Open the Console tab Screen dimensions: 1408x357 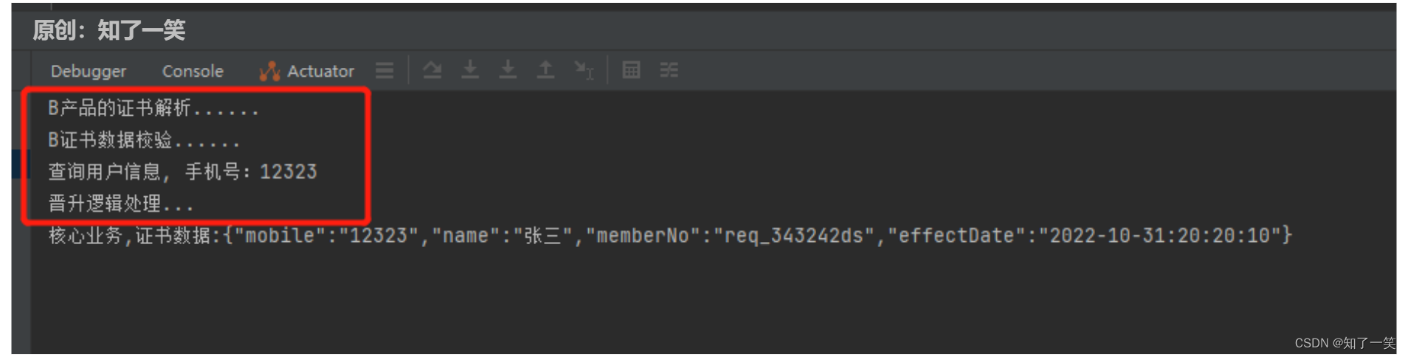click(x=193, y=71)
